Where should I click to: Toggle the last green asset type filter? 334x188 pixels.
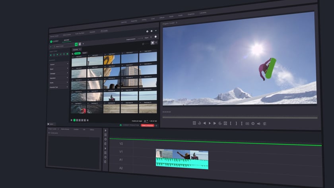[67, 54]
